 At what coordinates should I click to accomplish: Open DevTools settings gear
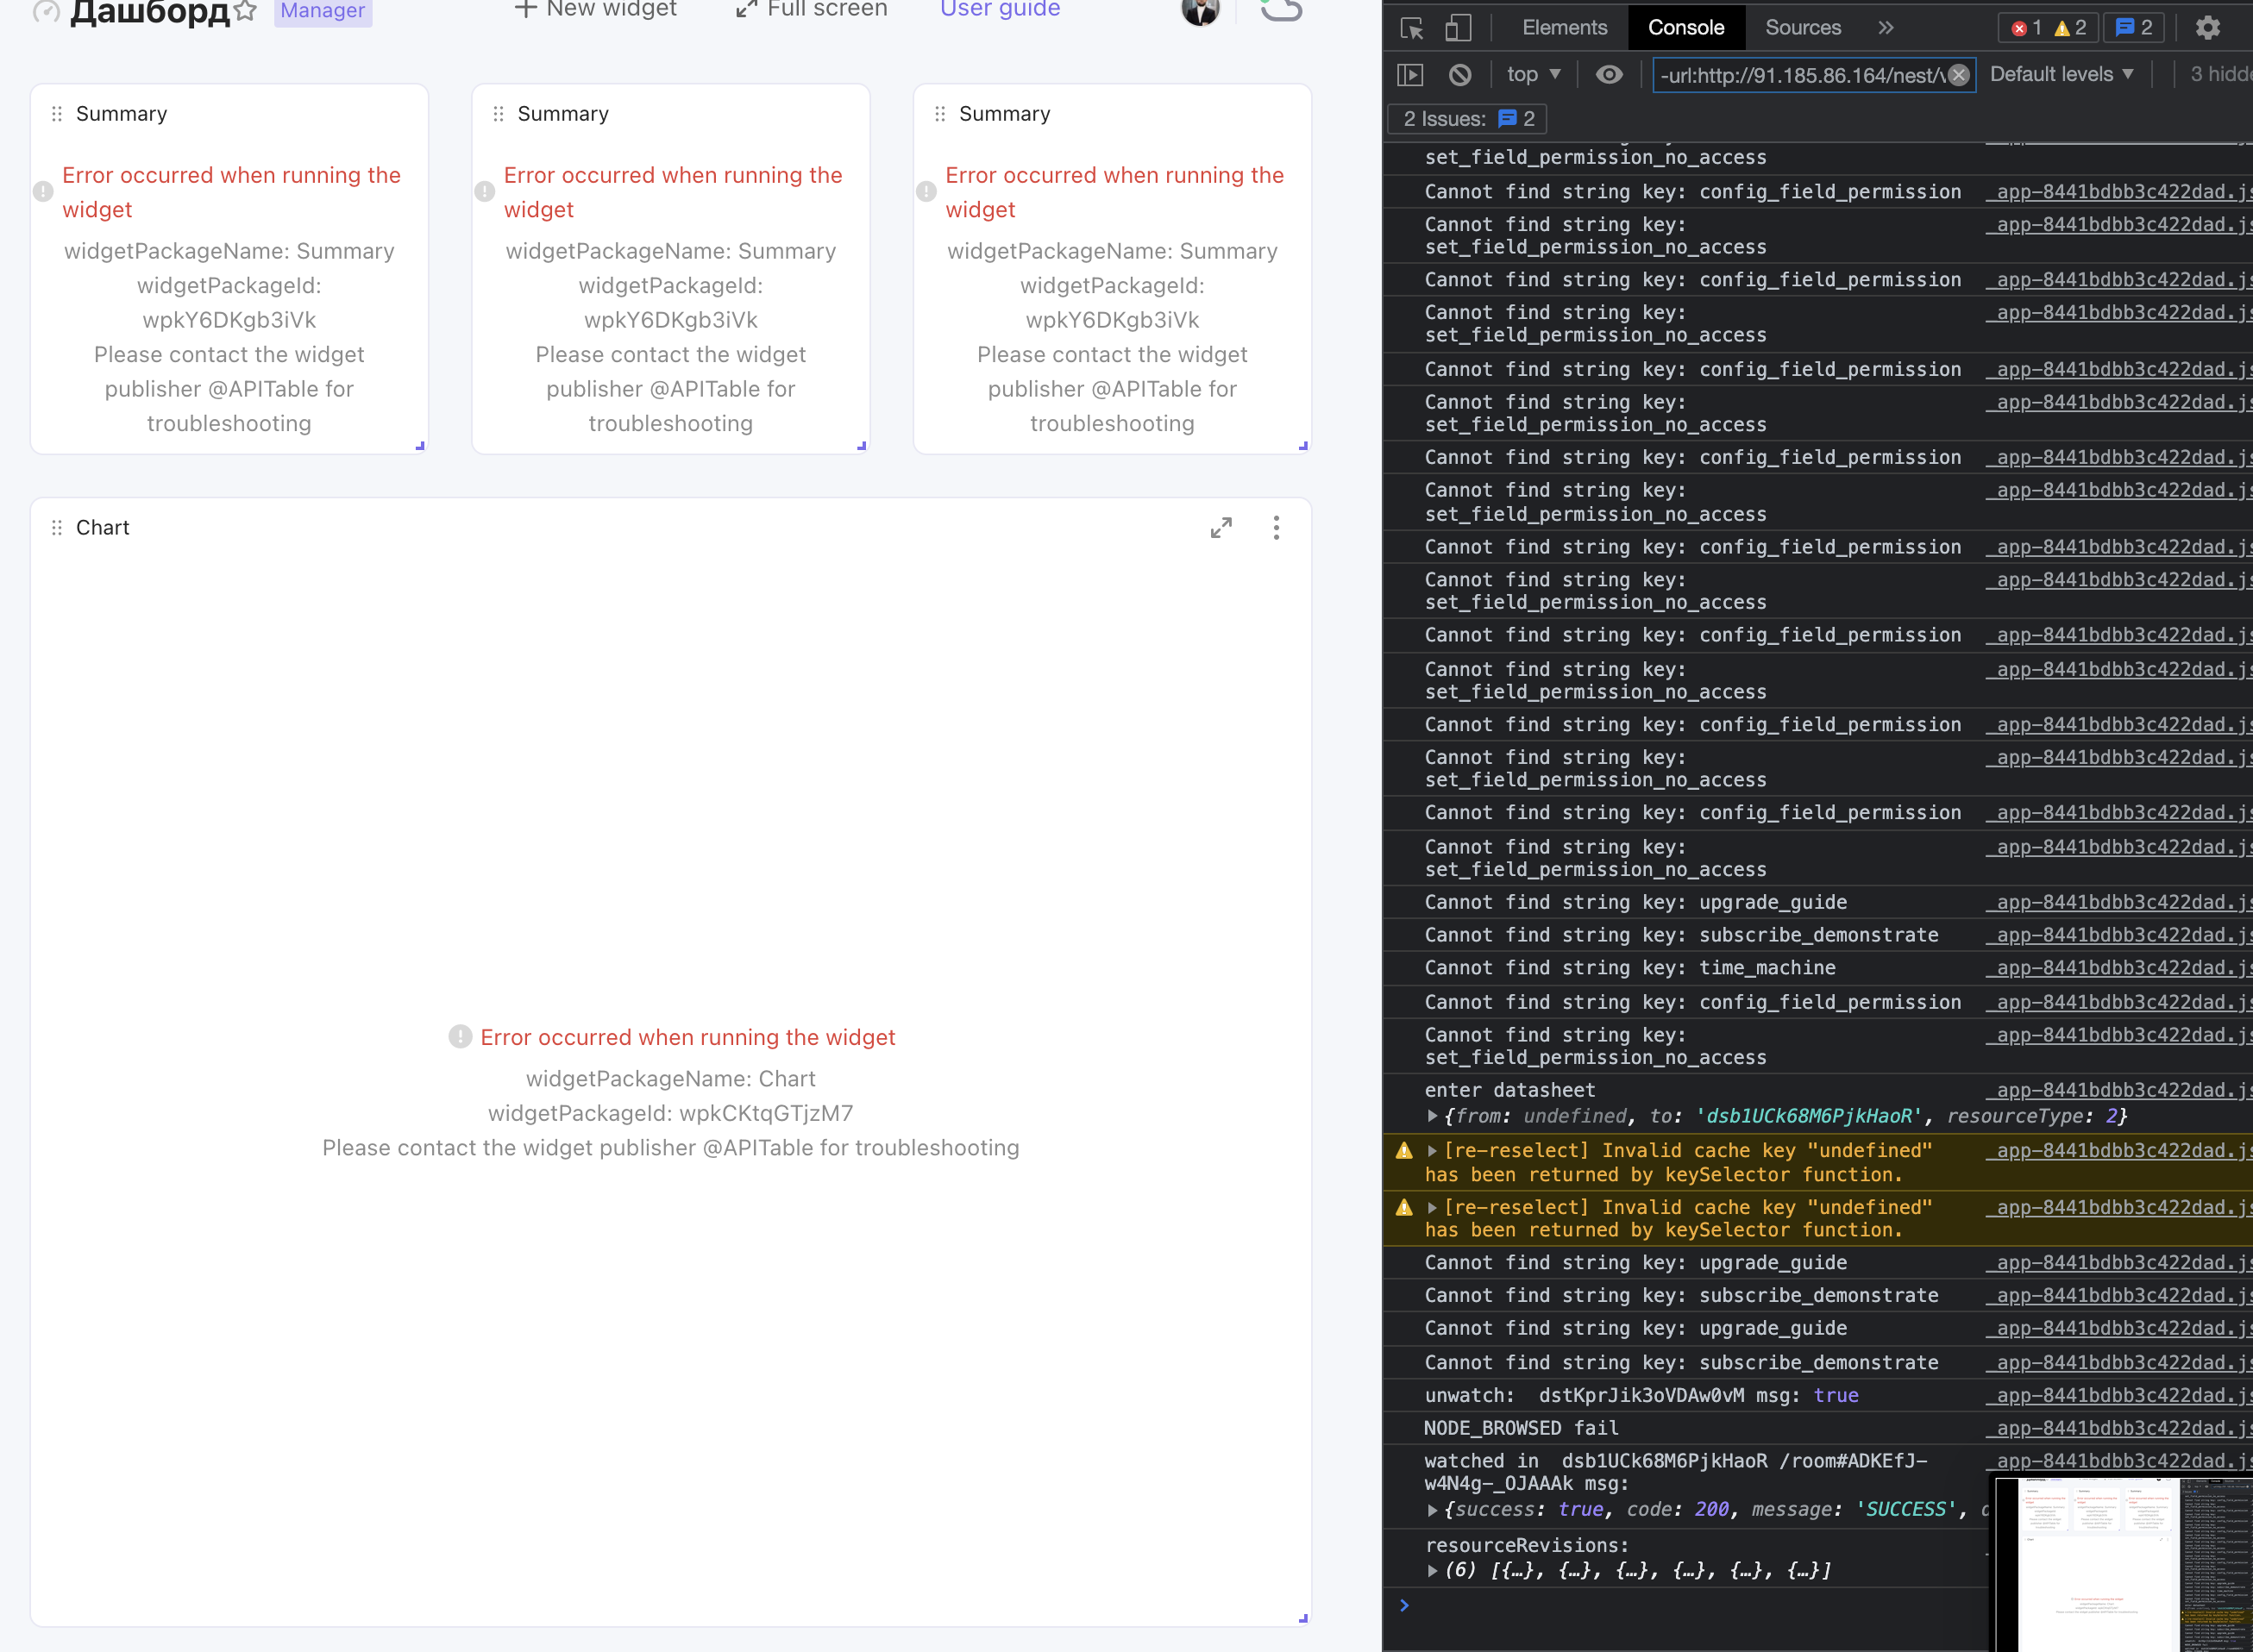point(2207,27)
